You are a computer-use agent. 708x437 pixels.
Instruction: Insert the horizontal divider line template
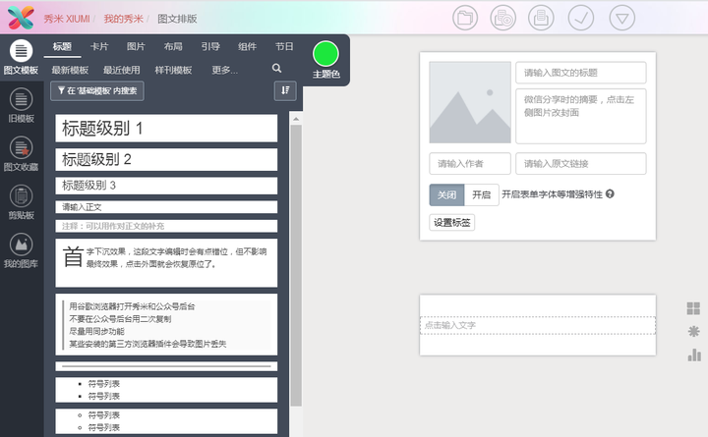(x=166, y=366)
